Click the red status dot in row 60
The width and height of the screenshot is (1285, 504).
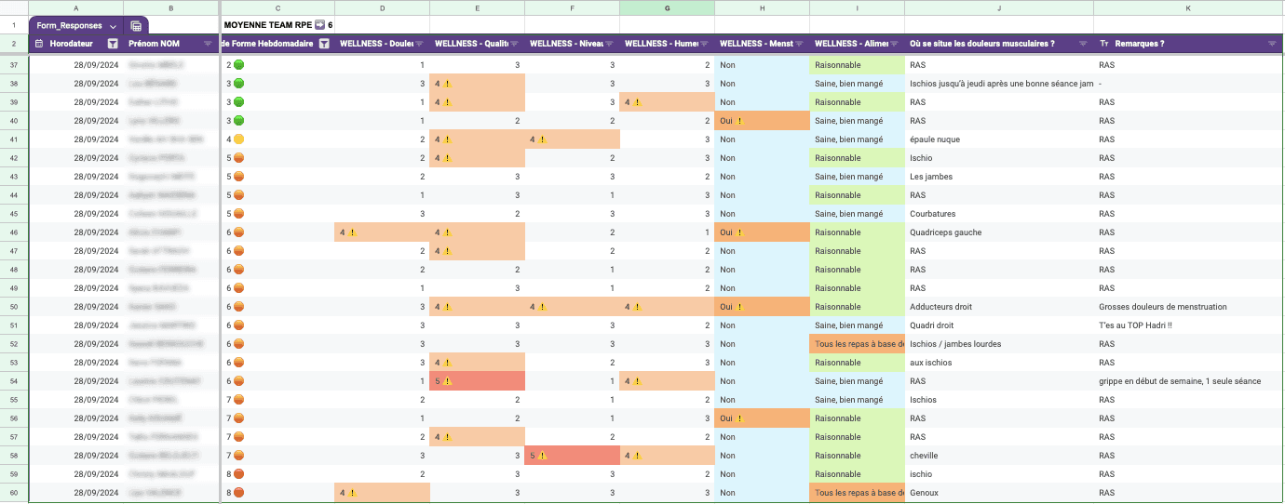(x=239, y=493)
